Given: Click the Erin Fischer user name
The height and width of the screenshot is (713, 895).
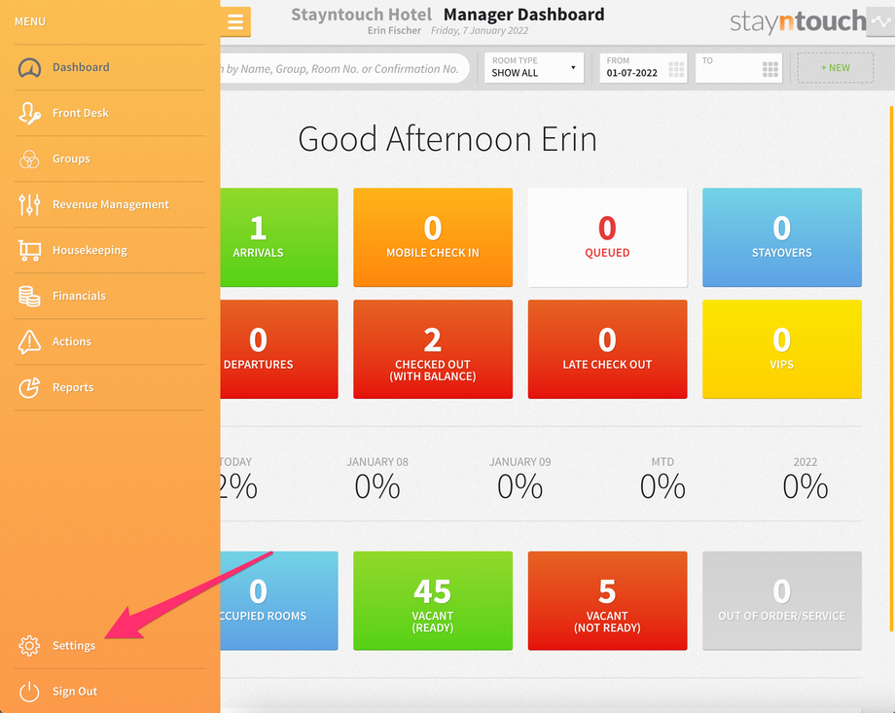Looking at the screenshot, I should [394, 30].
